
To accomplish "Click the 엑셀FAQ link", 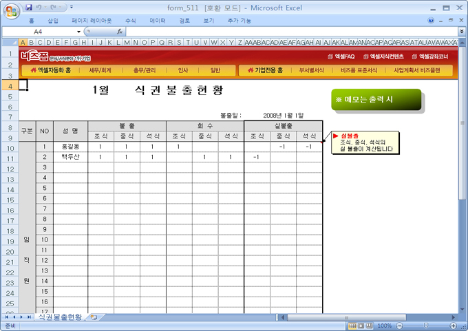I will 341,56.
